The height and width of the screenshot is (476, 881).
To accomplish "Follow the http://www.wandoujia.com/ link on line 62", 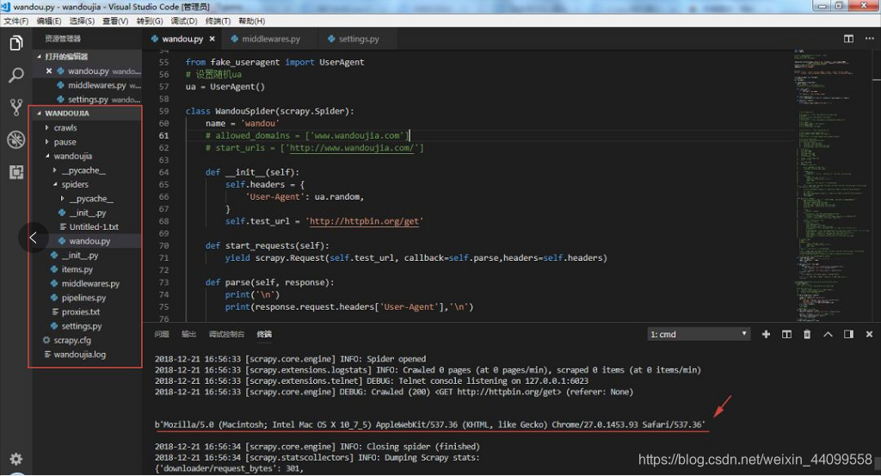I will tap(352, 148).
